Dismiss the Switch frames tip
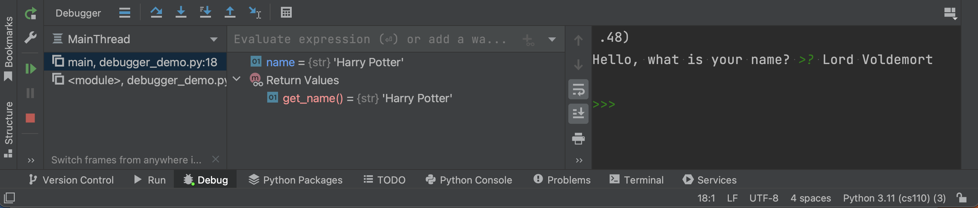Image resolution: width=978 pixels, height=208 pixels. [x=215, y=159]
